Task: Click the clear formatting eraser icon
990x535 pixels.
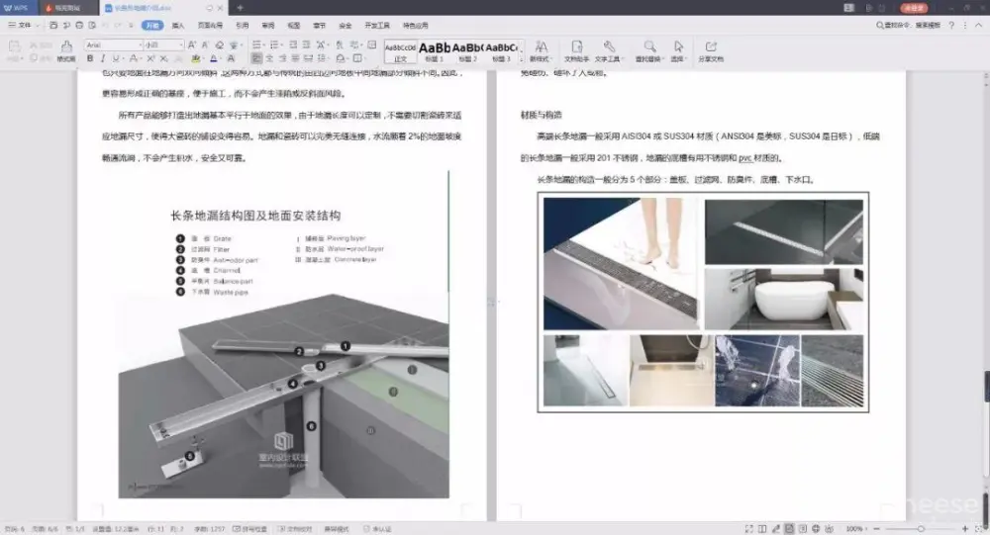Action: [x=219, y=45]
